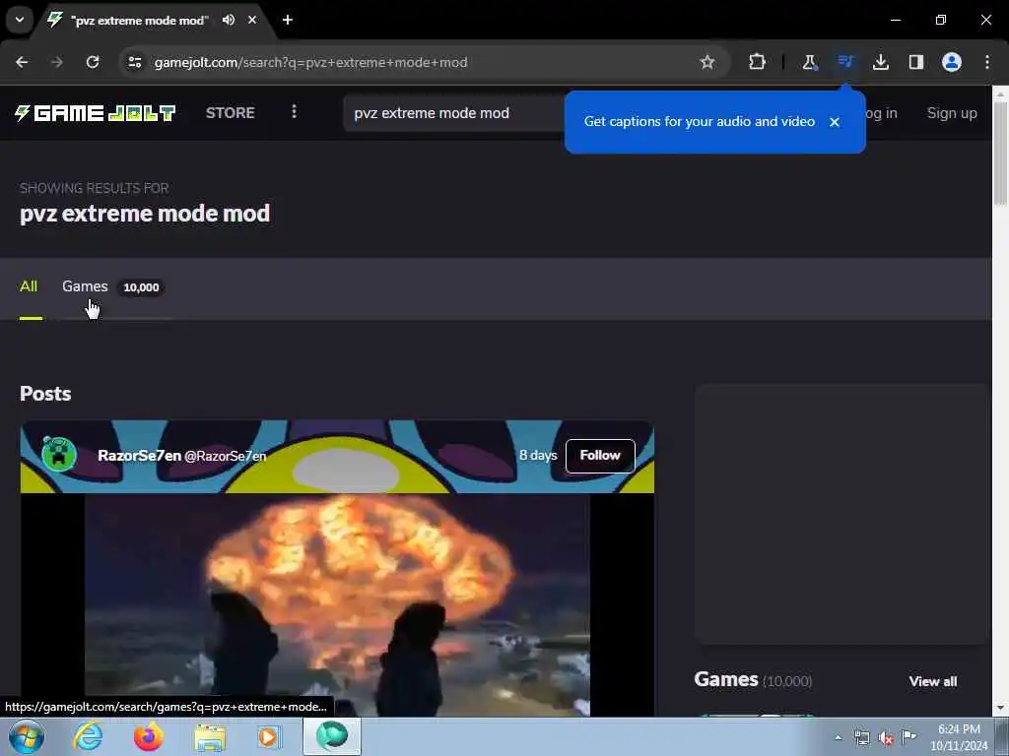The image size is (1009, 756).
Task: Select the active browser taskbar button
Action: [331, 736]
